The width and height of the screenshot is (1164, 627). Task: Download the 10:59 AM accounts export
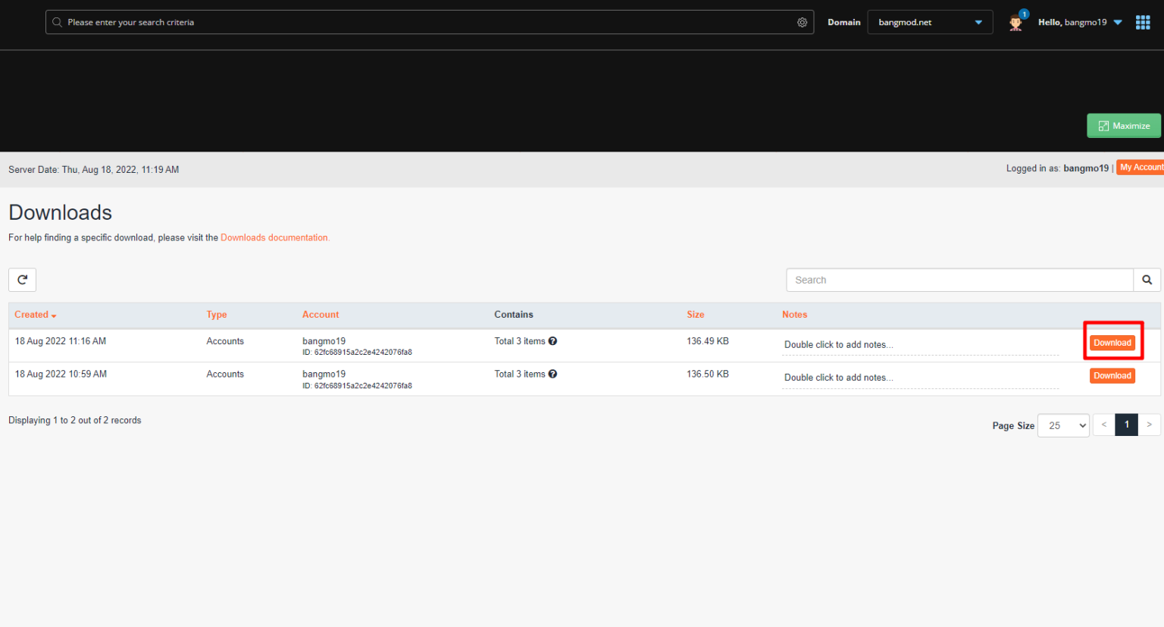(1112, 375)
